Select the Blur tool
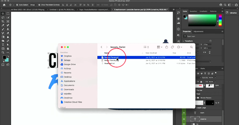 coord(8,37)
